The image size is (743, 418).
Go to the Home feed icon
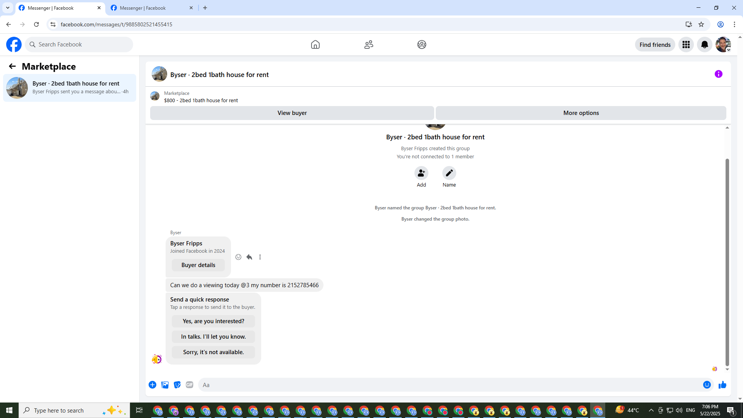[315, 45]
